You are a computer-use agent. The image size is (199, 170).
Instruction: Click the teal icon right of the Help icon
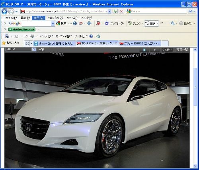coord(98,36)
